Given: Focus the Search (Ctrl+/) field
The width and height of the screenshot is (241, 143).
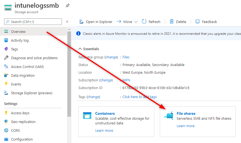Looking at the screenshot, I should coord(33,22).
